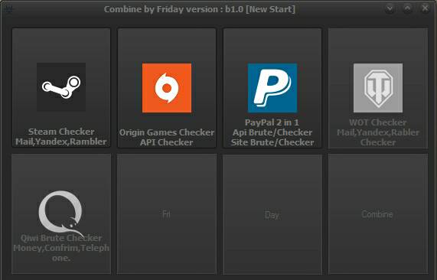437x280 pixels.
Task: Click the empty Combine tile
Action: point(378,214)
